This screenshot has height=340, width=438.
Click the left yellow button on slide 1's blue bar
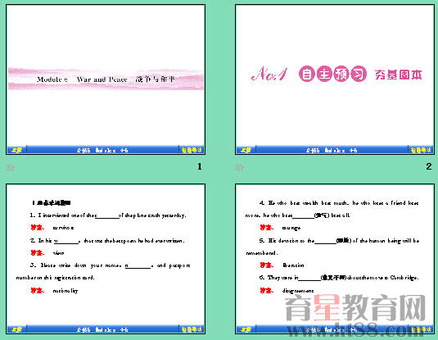pyautogui.click(x=16, y=150)
